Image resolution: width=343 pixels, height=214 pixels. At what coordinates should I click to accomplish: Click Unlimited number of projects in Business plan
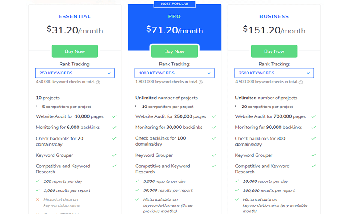tap(266, 98)
